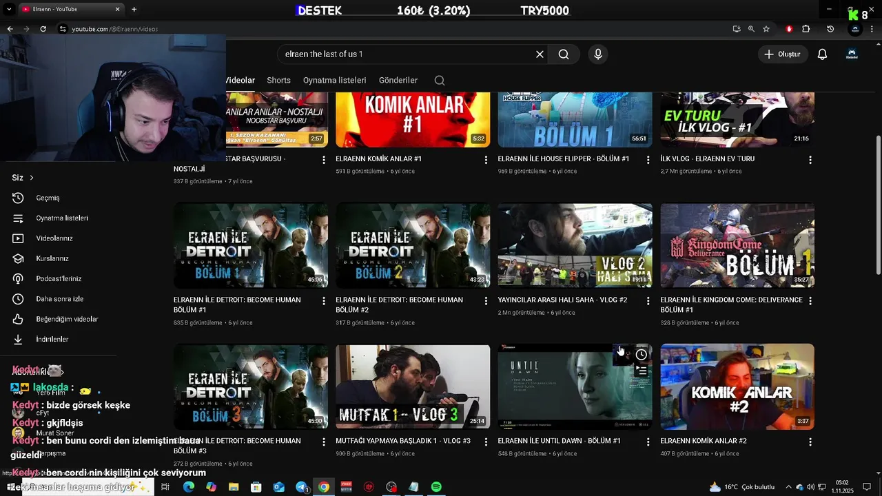Open ELRAENN İLE UNTIL DAWN - BÖLÜM #1 title

pos(559,441)
